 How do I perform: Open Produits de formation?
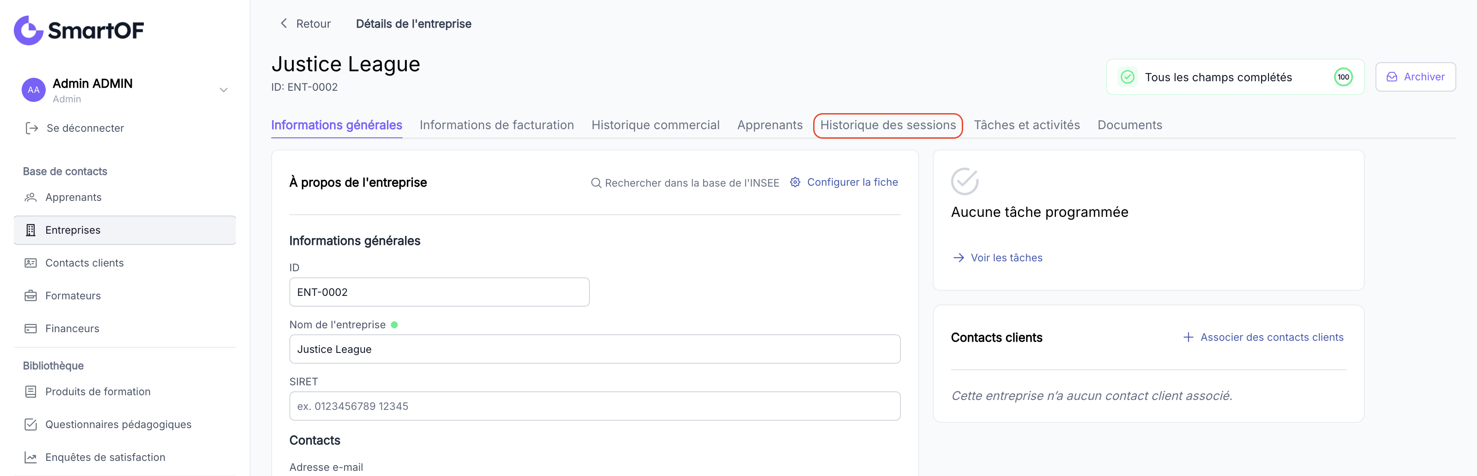pos(98,392)
